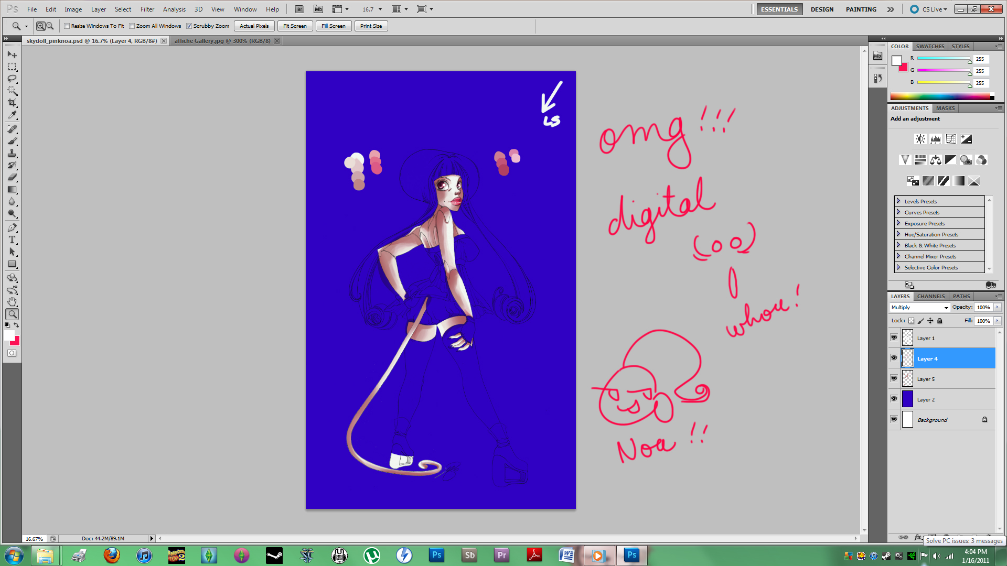This screenshot has width=1007, height=566.
Task: Click the Levels adjustment icon
Action: [935, 139]
